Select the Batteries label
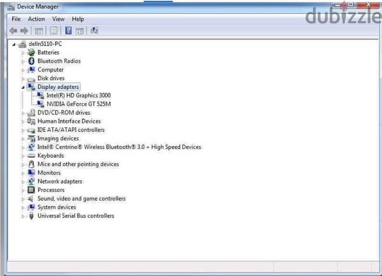Viewport: 382px width, 276px height. (x=48, y=53)
